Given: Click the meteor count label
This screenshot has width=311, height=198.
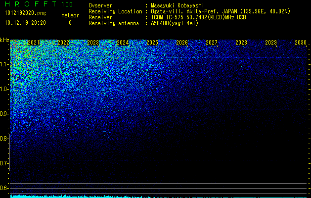Looking at the screenshot, I should 70,15.
